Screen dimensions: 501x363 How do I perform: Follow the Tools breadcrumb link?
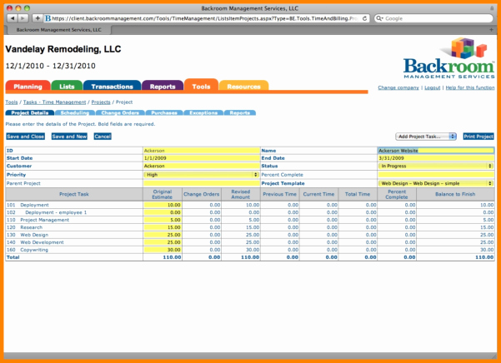point(12,102)
